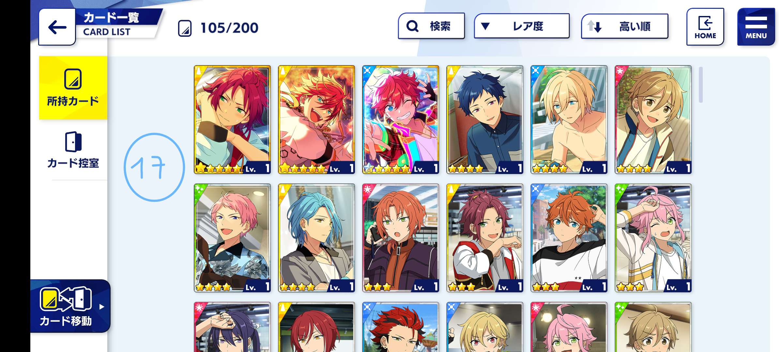Select the fiery orange-haired five-star card

(316, 120)
